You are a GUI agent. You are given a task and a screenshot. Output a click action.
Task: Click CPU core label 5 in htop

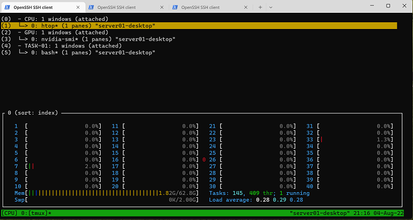pyautogui.click(x=16, y=153)
